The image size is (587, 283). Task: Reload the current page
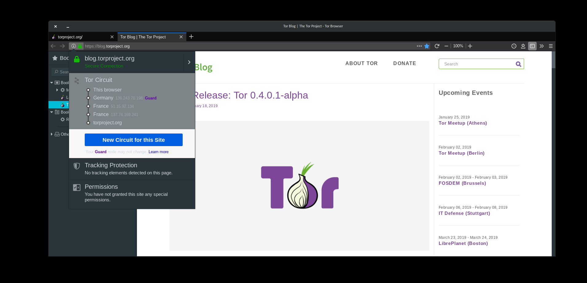(437, 46)
